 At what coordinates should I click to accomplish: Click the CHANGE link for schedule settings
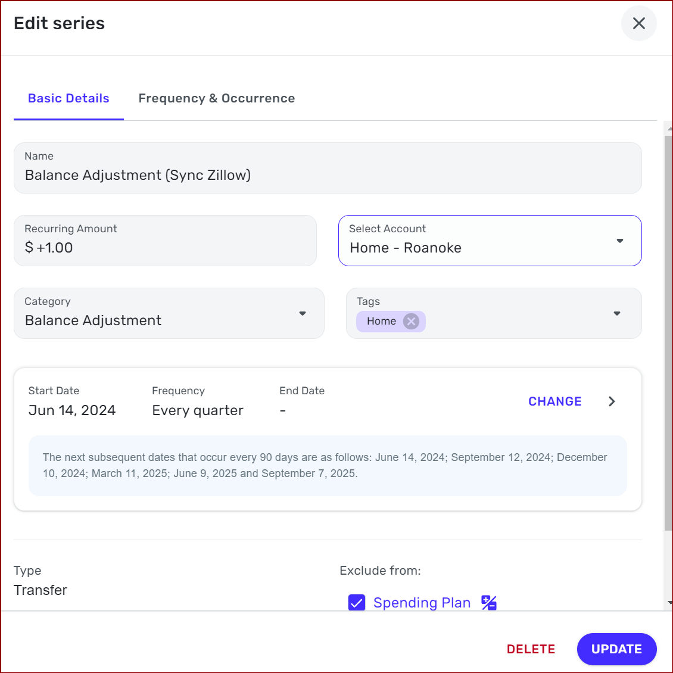click(554, 401)
